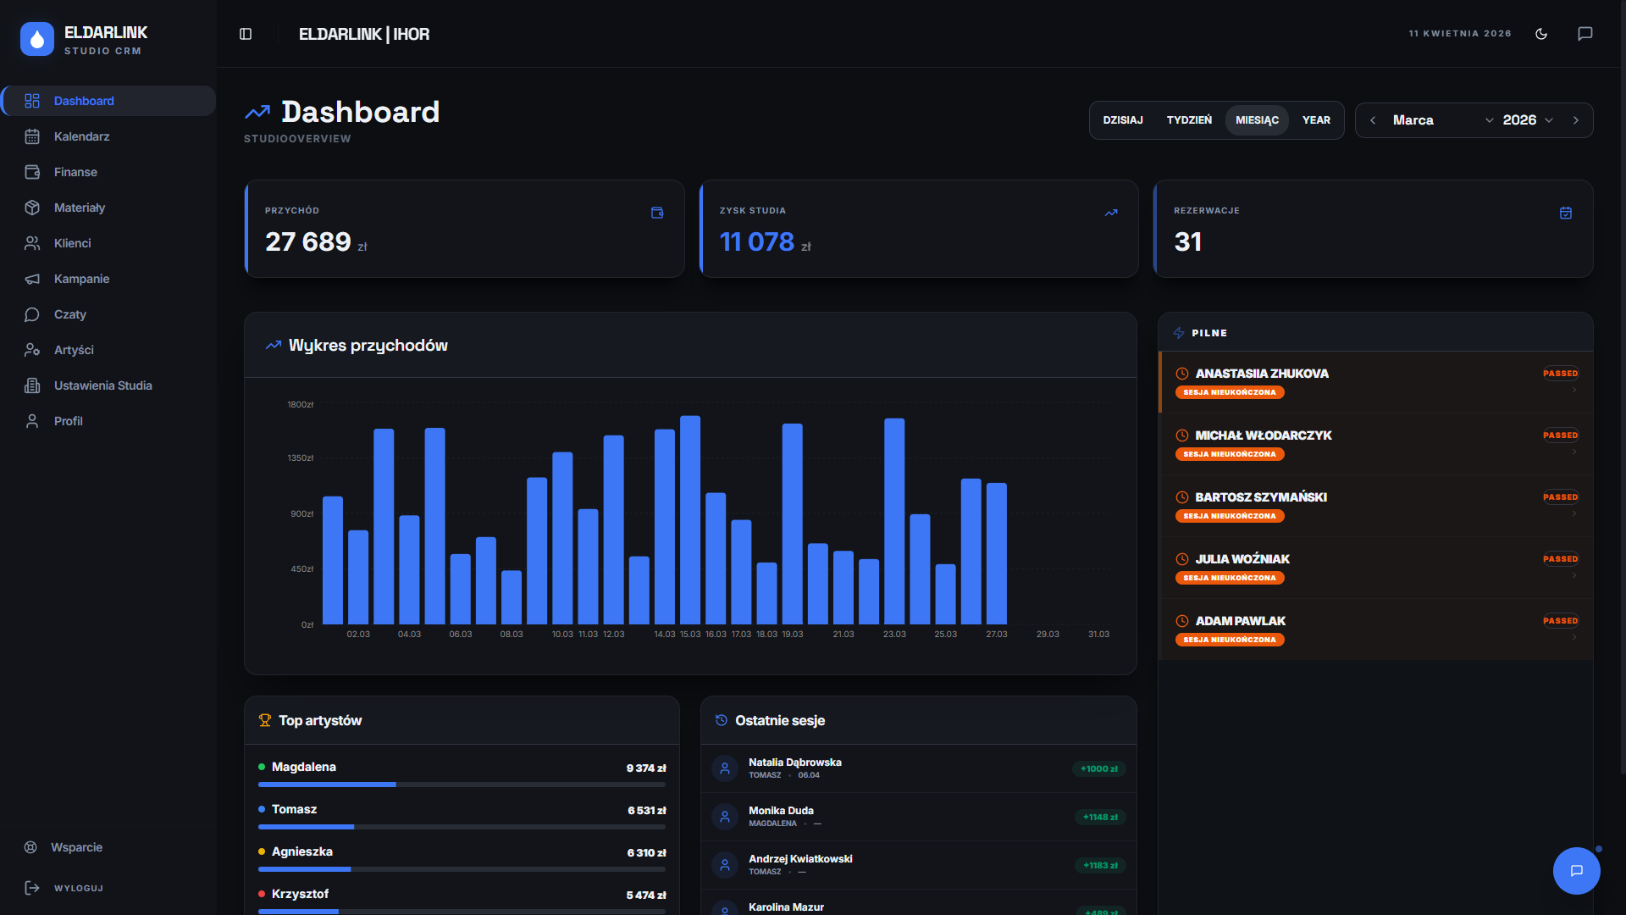Switch to the TYDZIEŃ tab

(1190, 120)
